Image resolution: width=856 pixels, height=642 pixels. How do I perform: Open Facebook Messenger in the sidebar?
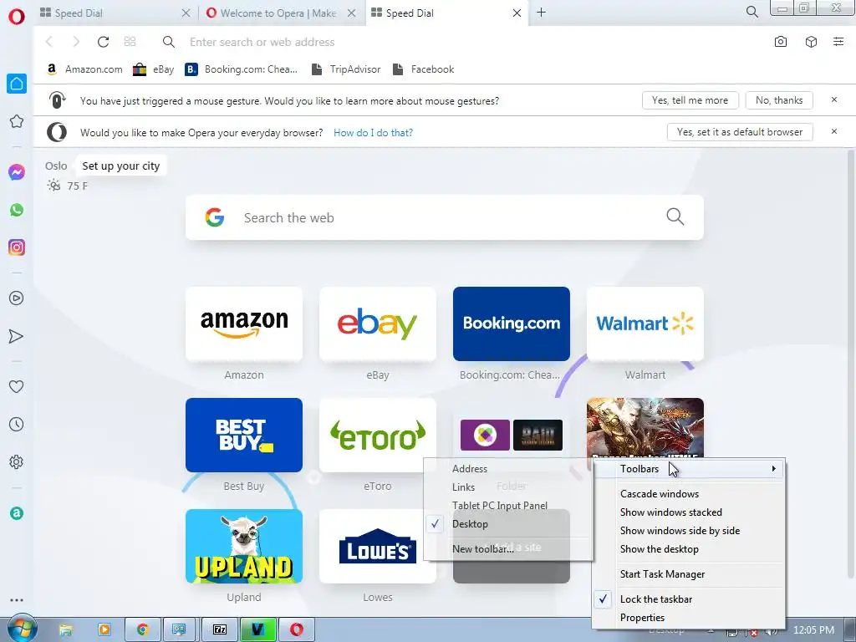pyautogui.click(x=17, y=172)
